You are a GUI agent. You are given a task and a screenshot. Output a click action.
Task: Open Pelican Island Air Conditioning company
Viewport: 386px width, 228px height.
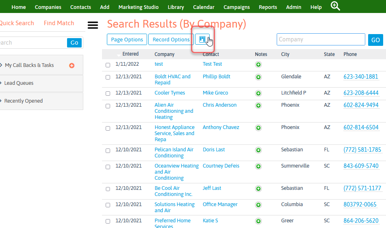174,153
